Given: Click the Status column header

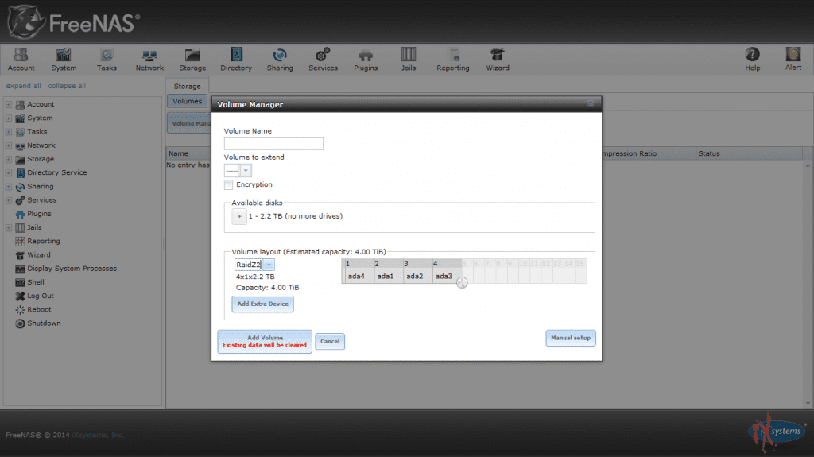Looking at the screenshot, I should (x=749, y=153).
